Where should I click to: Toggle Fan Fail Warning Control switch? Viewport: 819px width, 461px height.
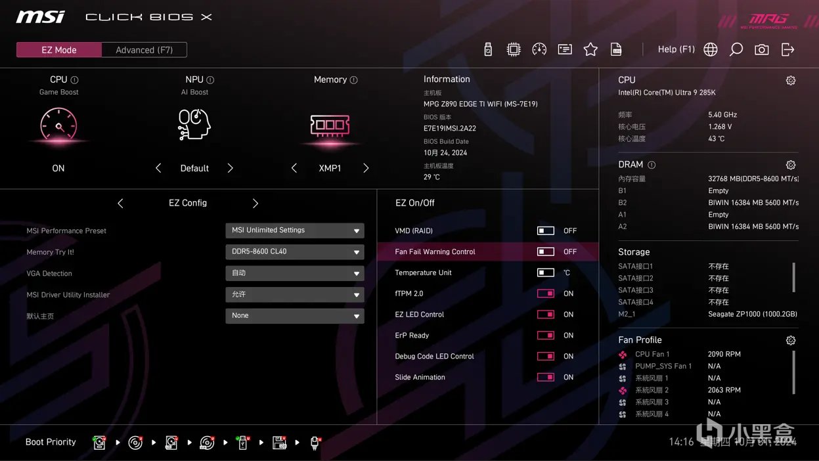(546, 252)
